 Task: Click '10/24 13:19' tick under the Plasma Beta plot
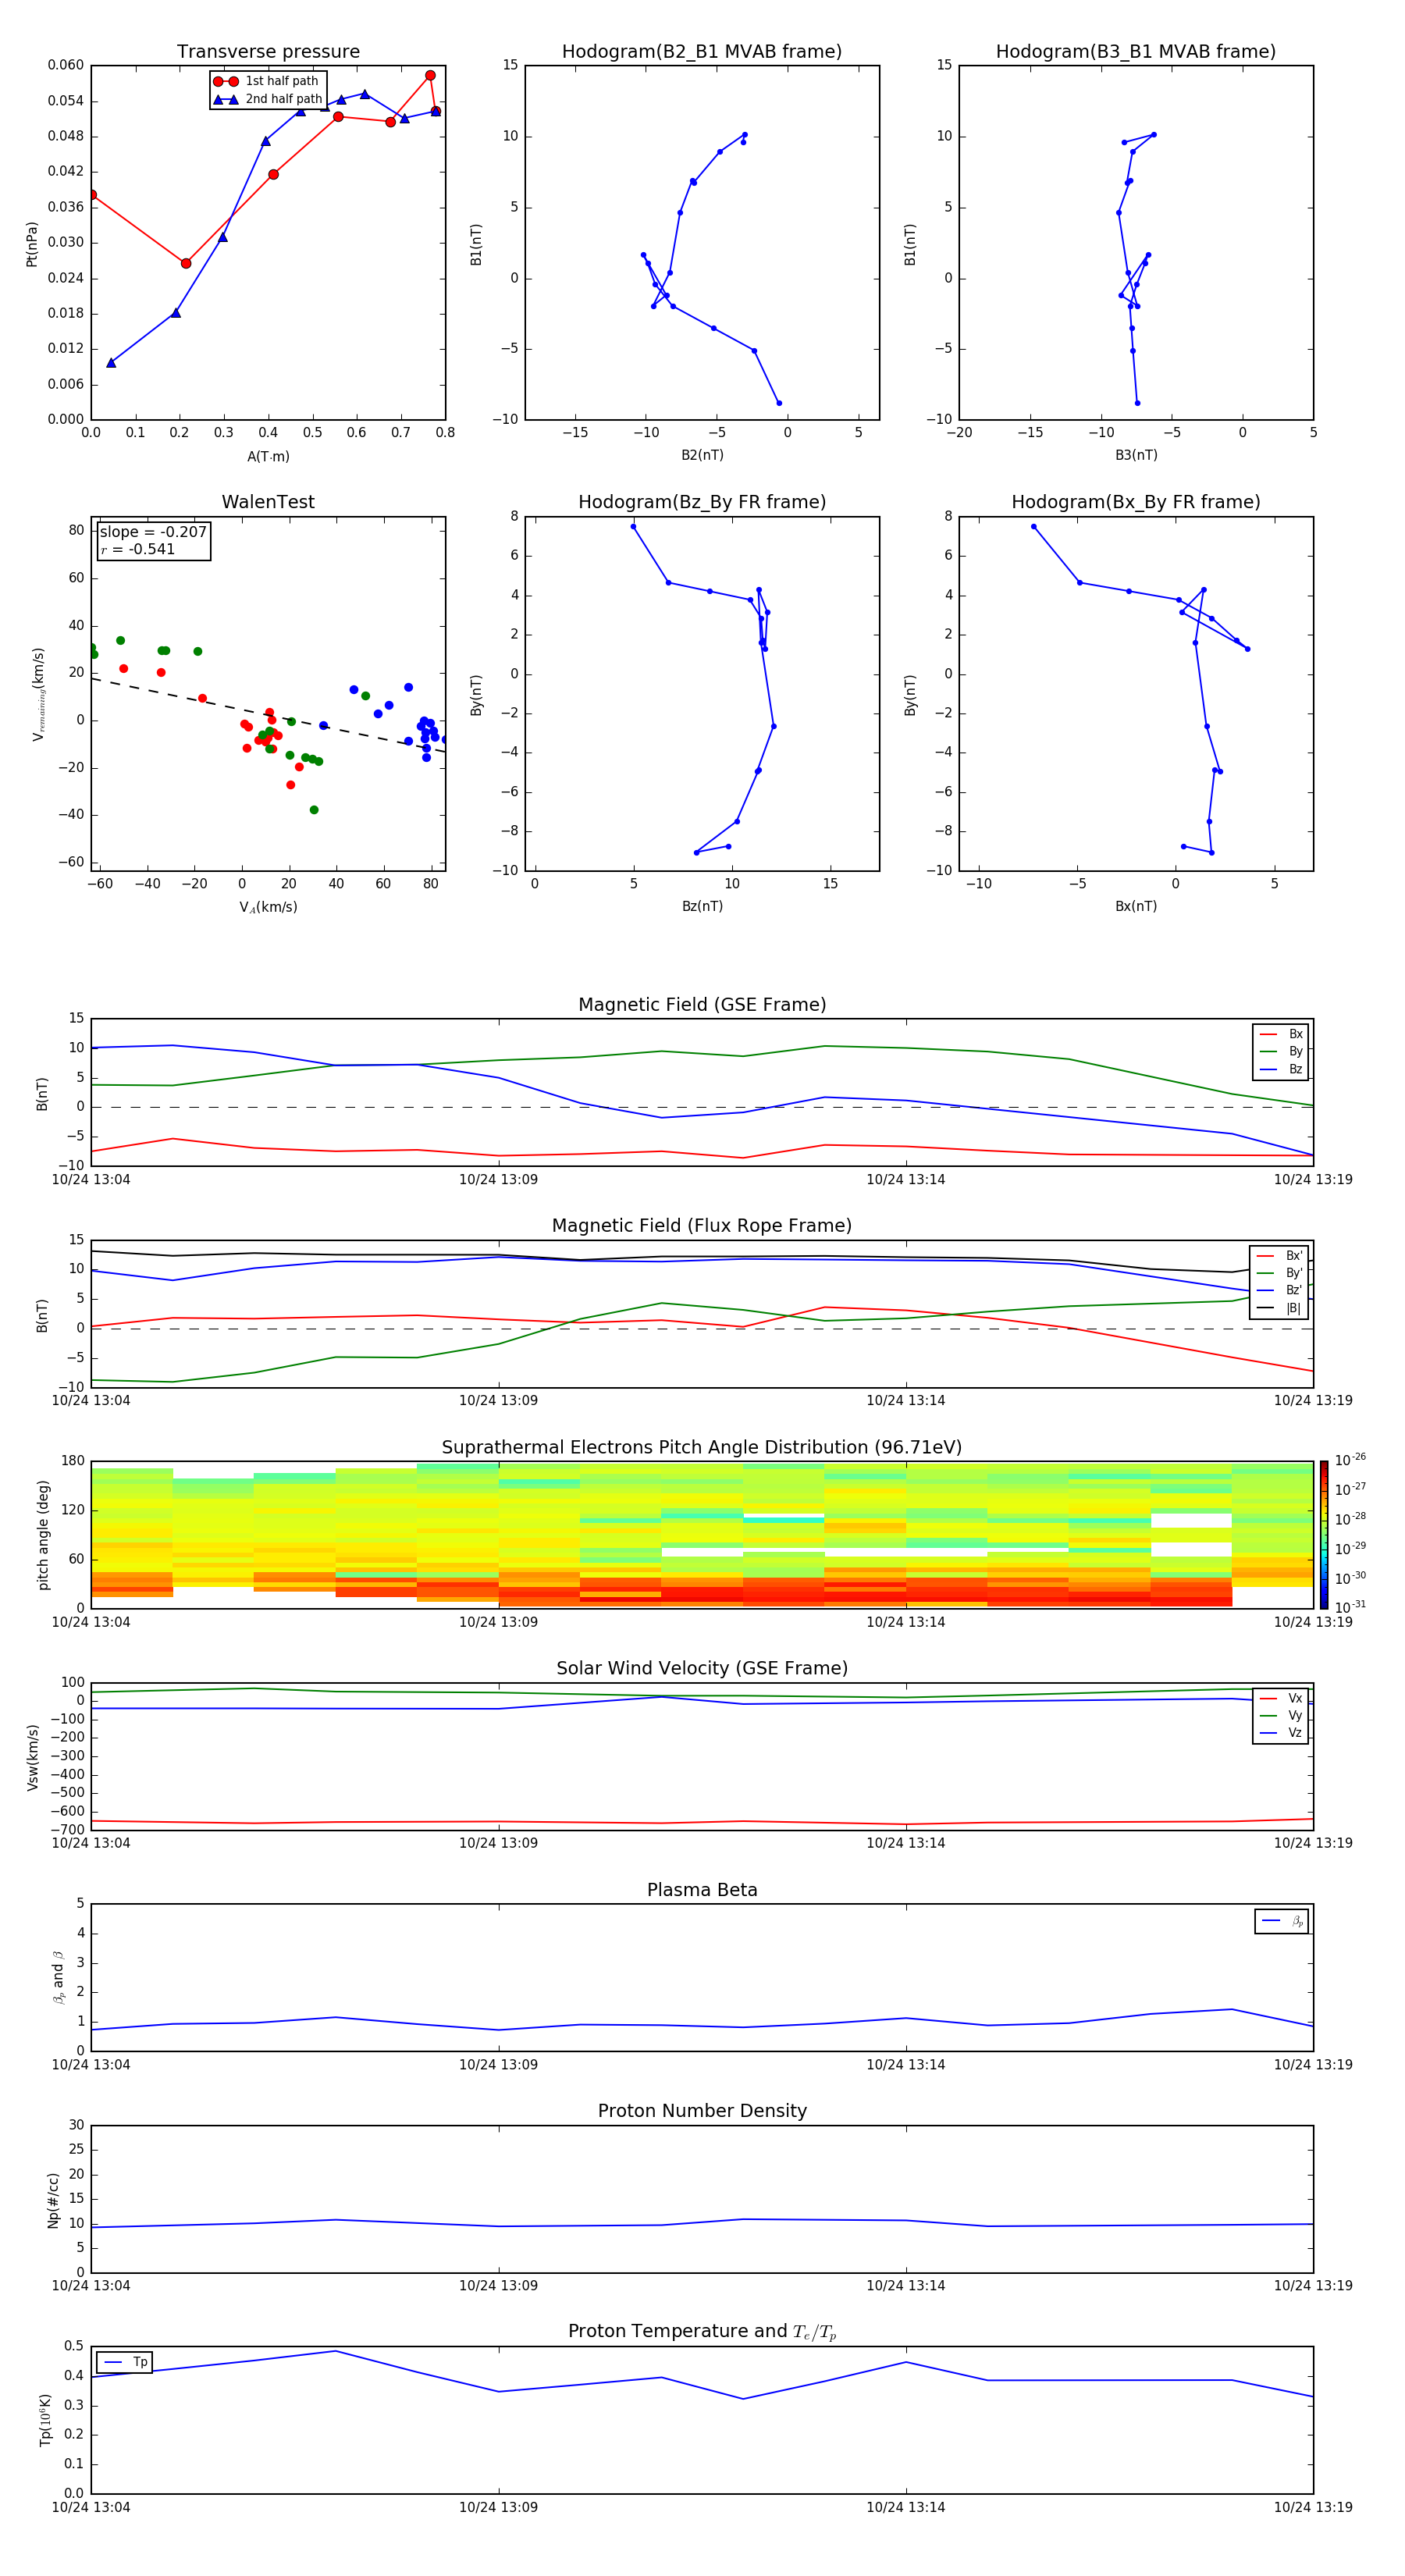1313,2064
